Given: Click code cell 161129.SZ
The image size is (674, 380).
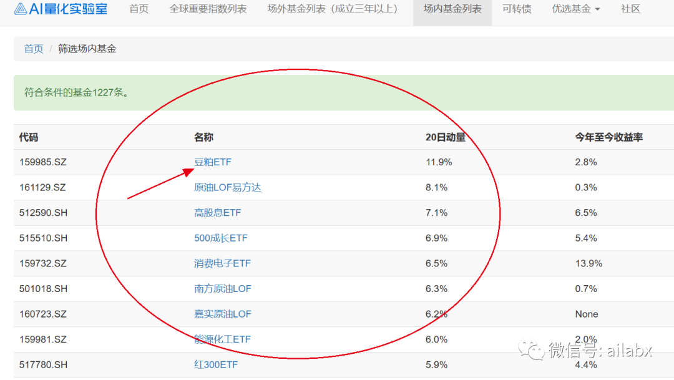Looking at the screenshot, I should pos(42,187).
